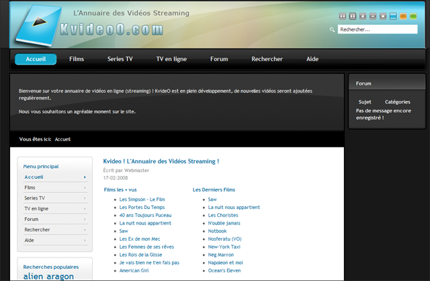Click the narrow page width icon
Screen dimensions: 430x281
343,16
